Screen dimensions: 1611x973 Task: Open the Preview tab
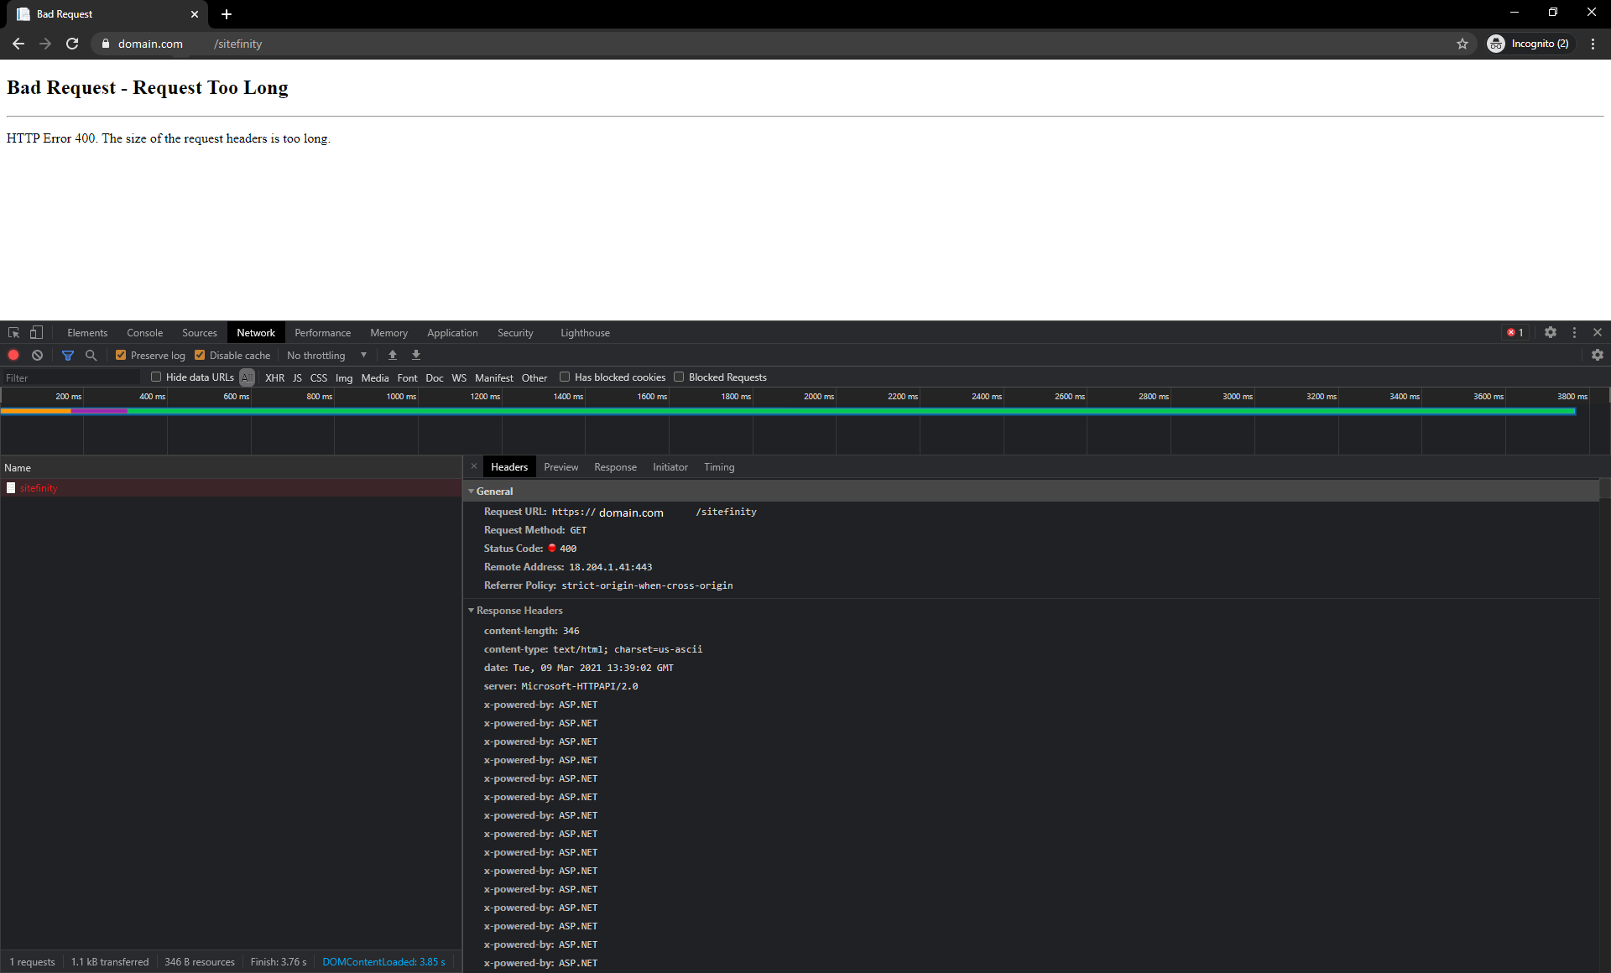[560, 466]
